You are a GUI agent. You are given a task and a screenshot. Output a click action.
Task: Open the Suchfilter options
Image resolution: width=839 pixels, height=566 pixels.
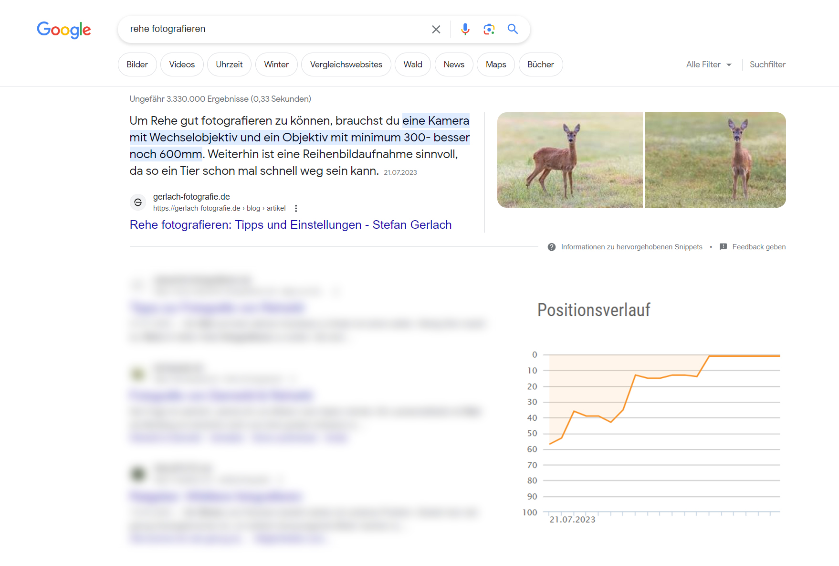767,64
